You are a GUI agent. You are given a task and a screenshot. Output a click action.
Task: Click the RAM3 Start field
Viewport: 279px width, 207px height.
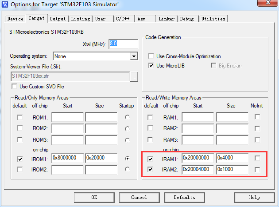[198, 140]
